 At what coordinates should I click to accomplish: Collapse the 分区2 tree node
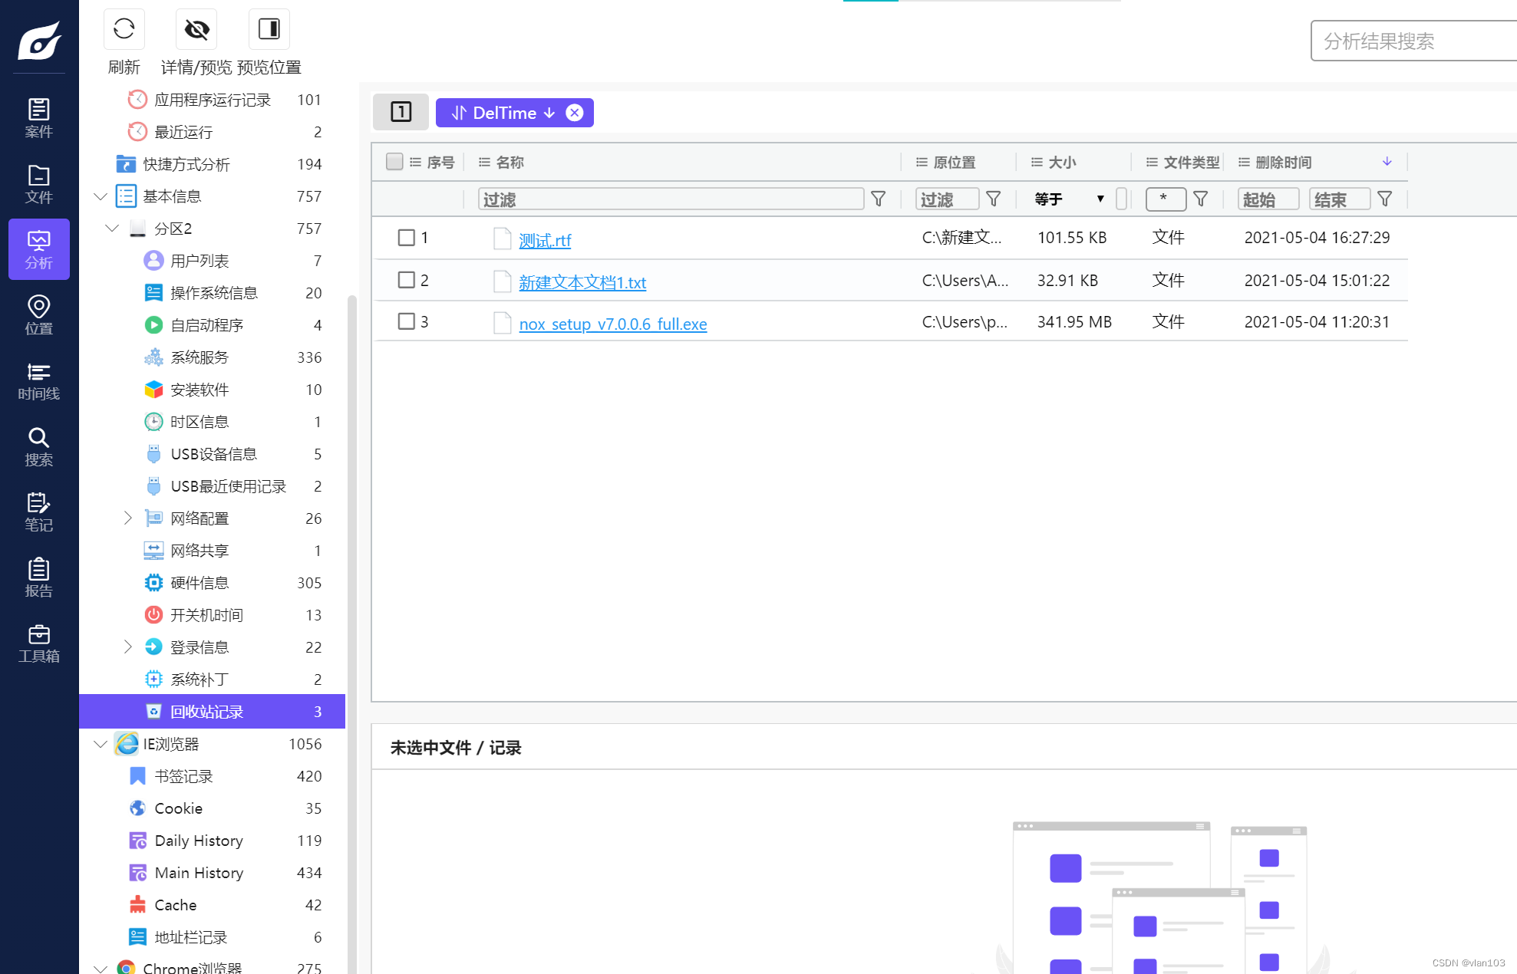110,229
